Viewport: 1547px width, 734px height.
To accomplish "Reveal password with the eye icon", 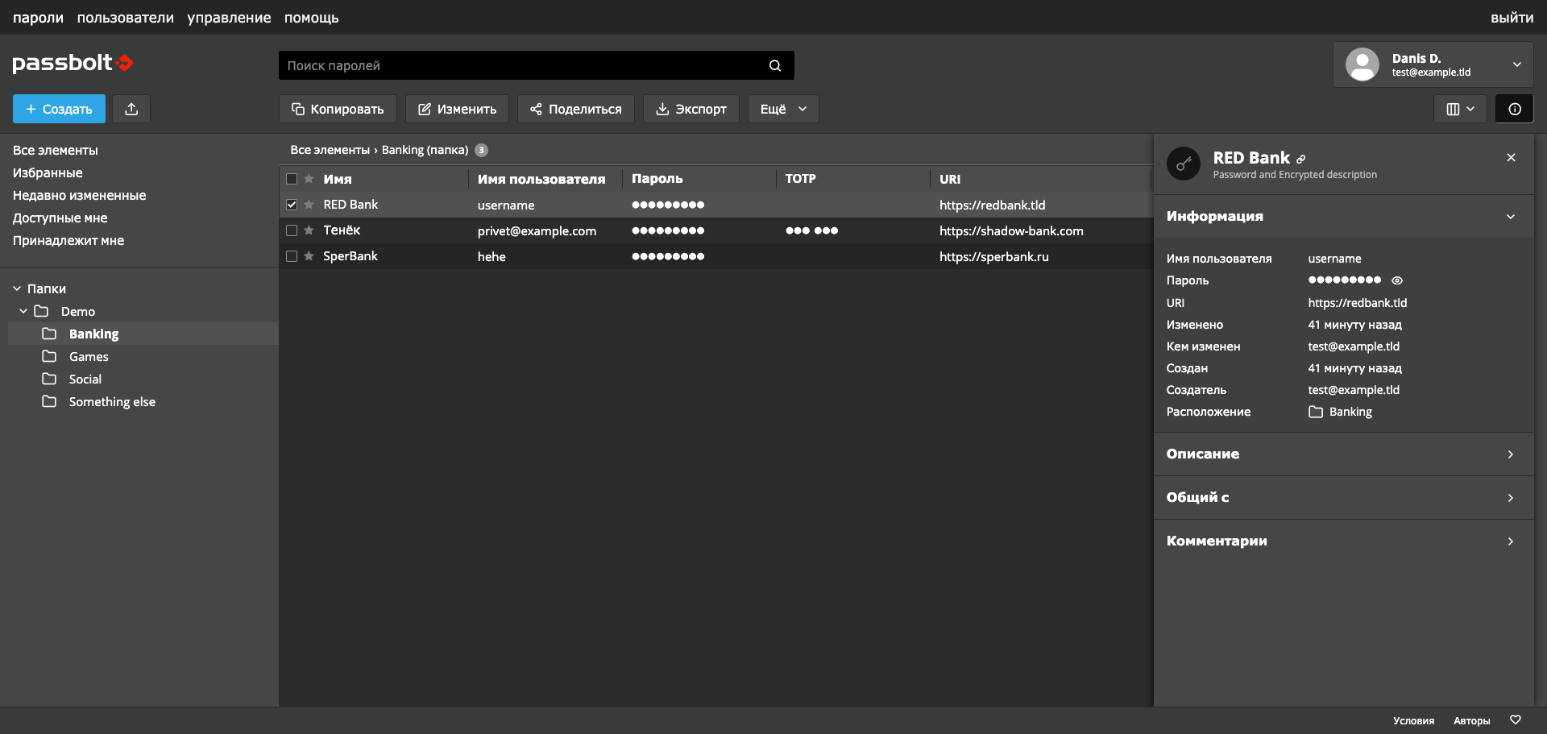I will click(1397, 280).
